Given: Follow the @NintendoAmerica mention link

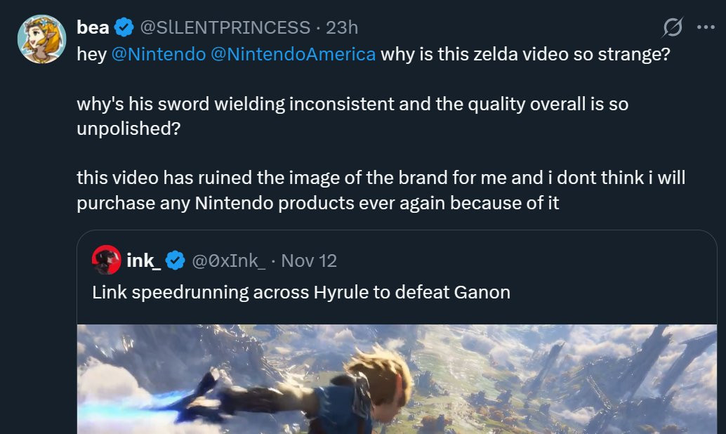Looking at the screenshot, I should click(293, 54).
